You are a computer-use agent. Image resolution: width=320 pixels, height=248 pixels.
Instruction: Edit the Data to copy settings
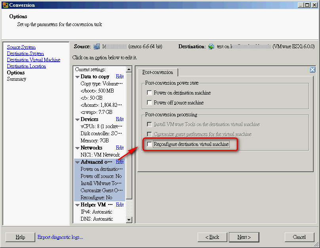pyautogui.click(x=120, y=76)
